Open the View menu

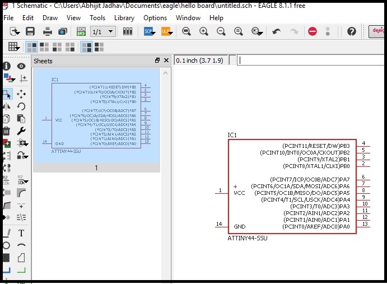point(73,18)
